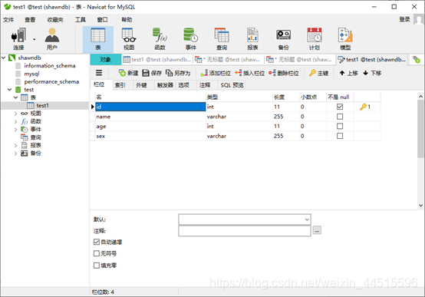
Task: Click the ellipsis button next to 注释 field
Action: click(317, 230)
